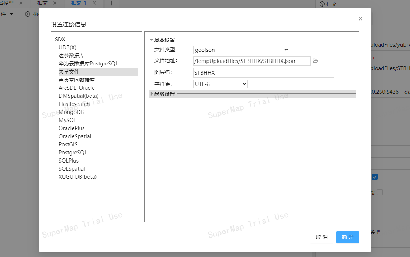410x257 pixels.
Task: Click the help icon next to 相交
Action: pos(322,4)
